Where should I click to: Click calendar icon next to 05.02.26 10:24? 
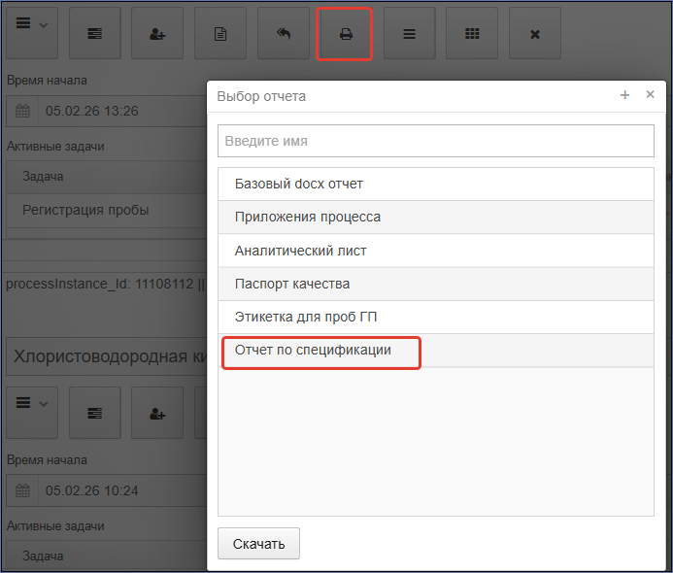(x=22, y=490)
